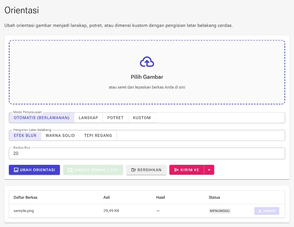Click Unduh Semua (.ZIP) button
This screenshot has height=227, width=294.
(x=93, y=170)
